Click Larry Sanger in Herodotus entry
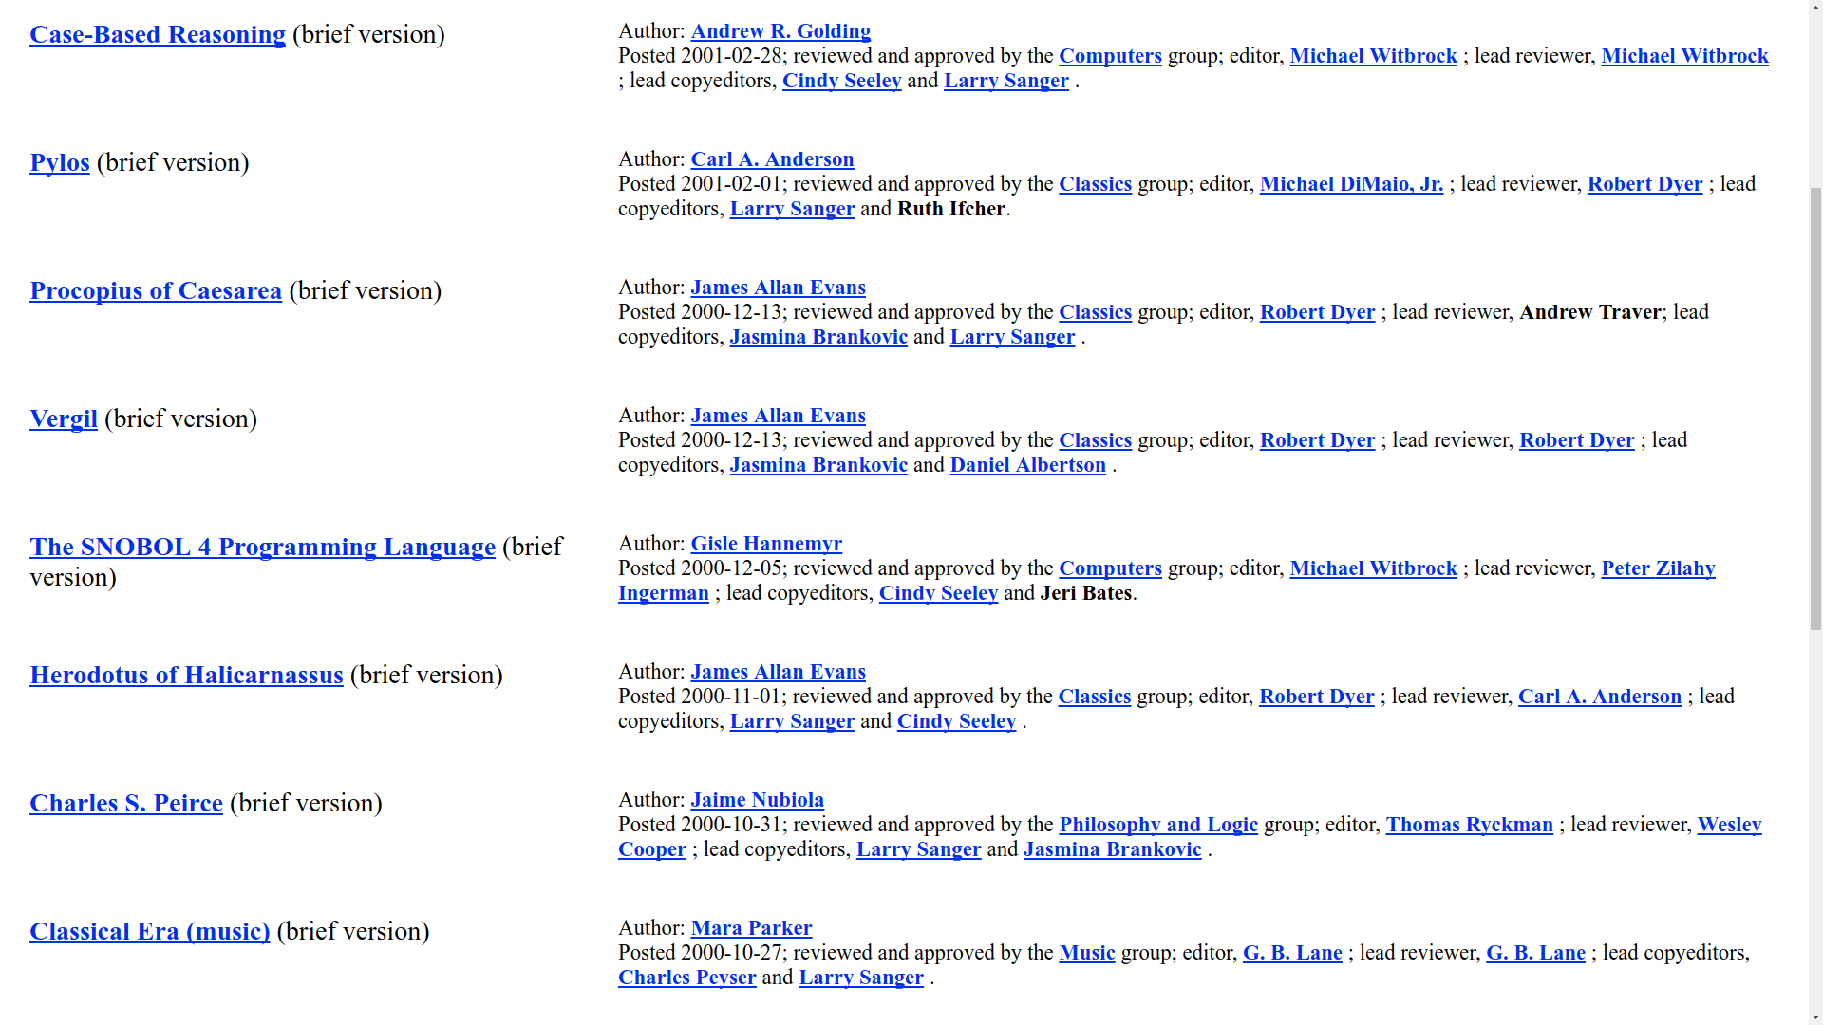This screenshot has height=1025, width=1823. (792, 721)
